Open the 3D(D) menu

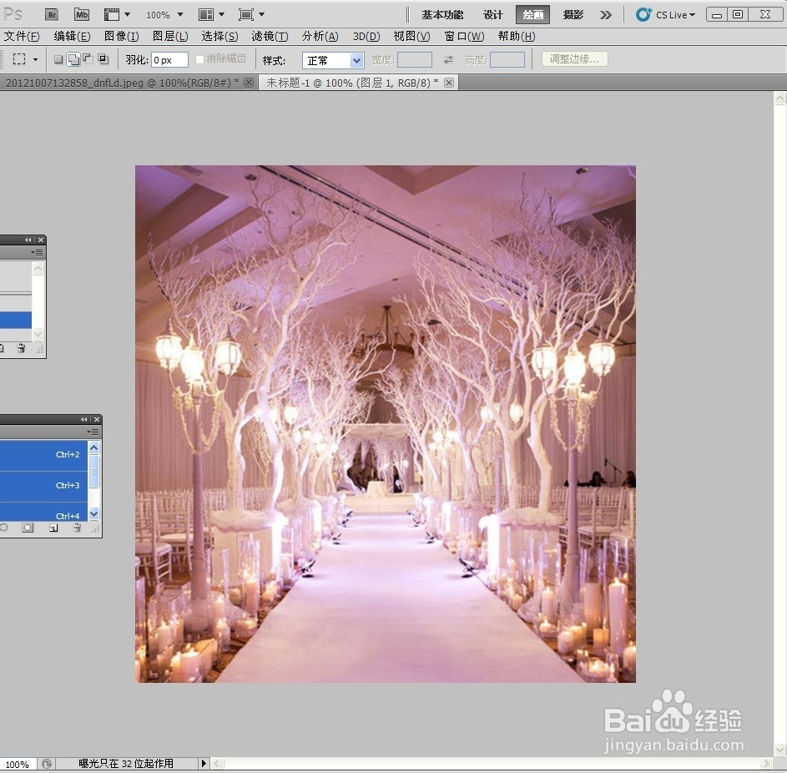[x=366, y=36]
